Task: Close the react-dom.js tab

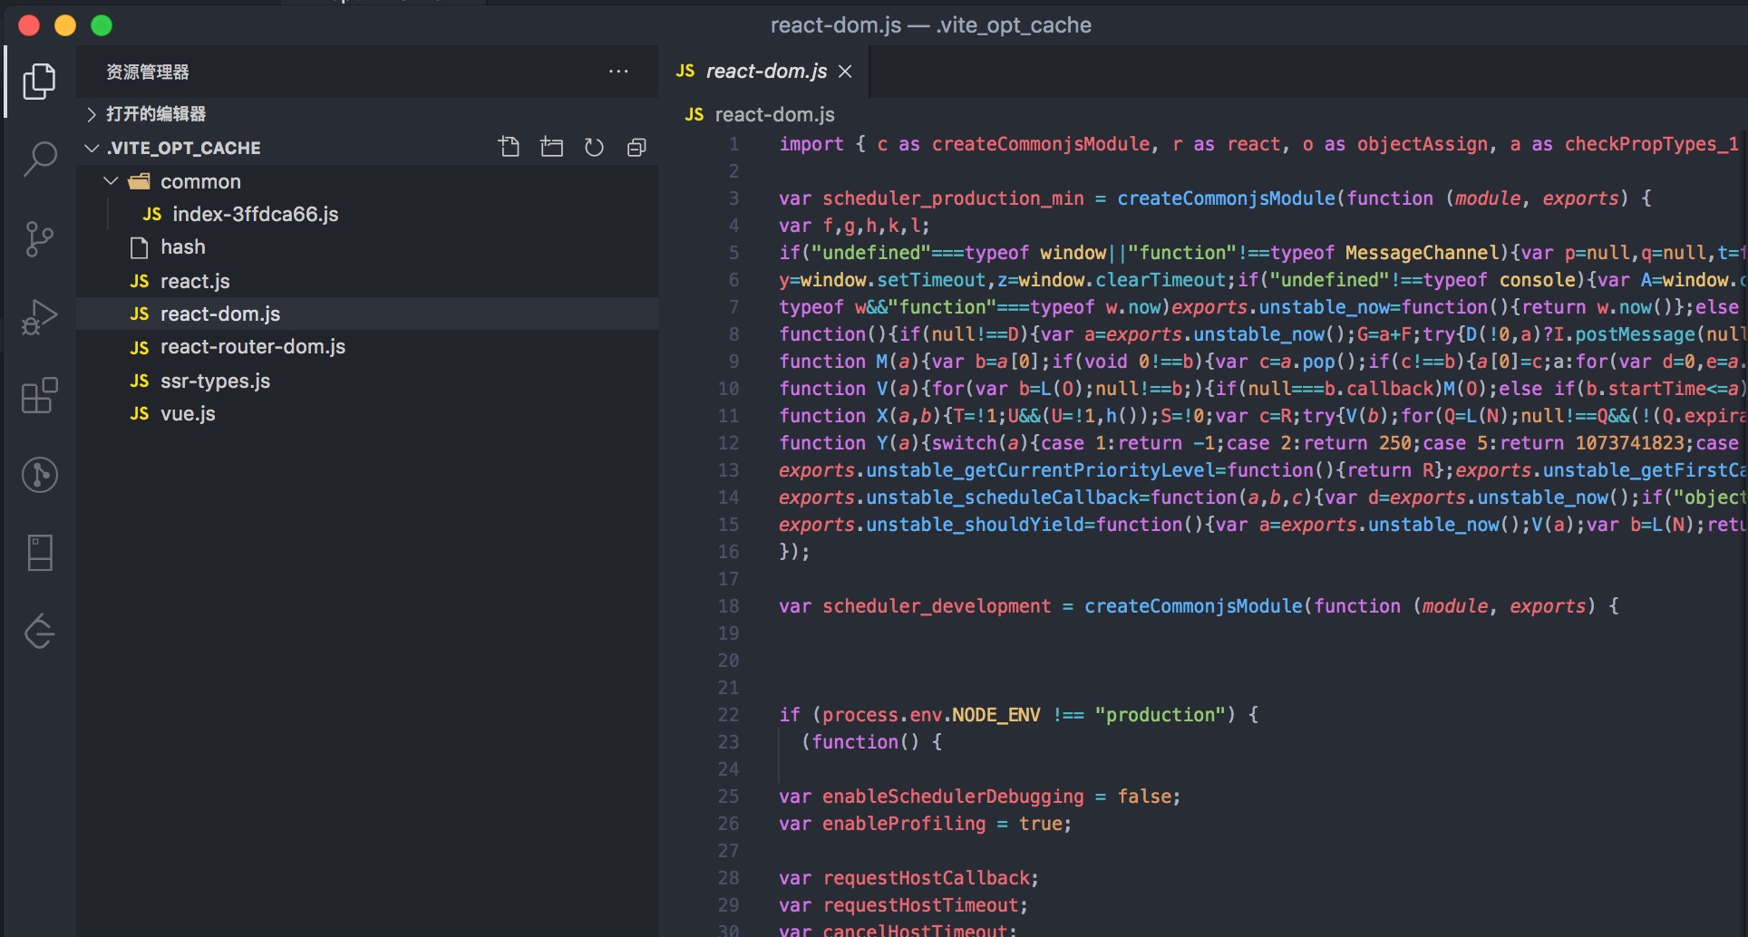Action: point(845,72)
